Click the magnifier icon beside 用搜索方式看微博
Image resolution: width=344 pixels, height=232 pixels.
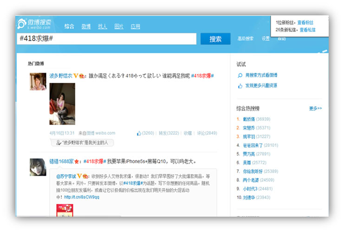click(x=240, y=75)
